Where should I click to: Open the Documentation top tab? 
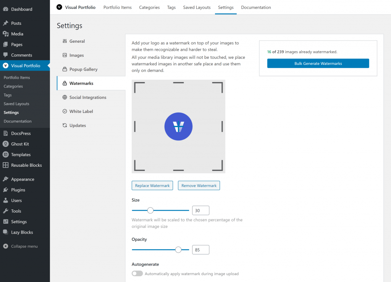tap(256, 8)
